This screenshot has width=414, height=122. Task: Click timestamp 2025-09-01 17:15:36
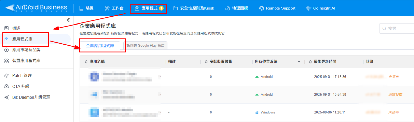point(330,77)
